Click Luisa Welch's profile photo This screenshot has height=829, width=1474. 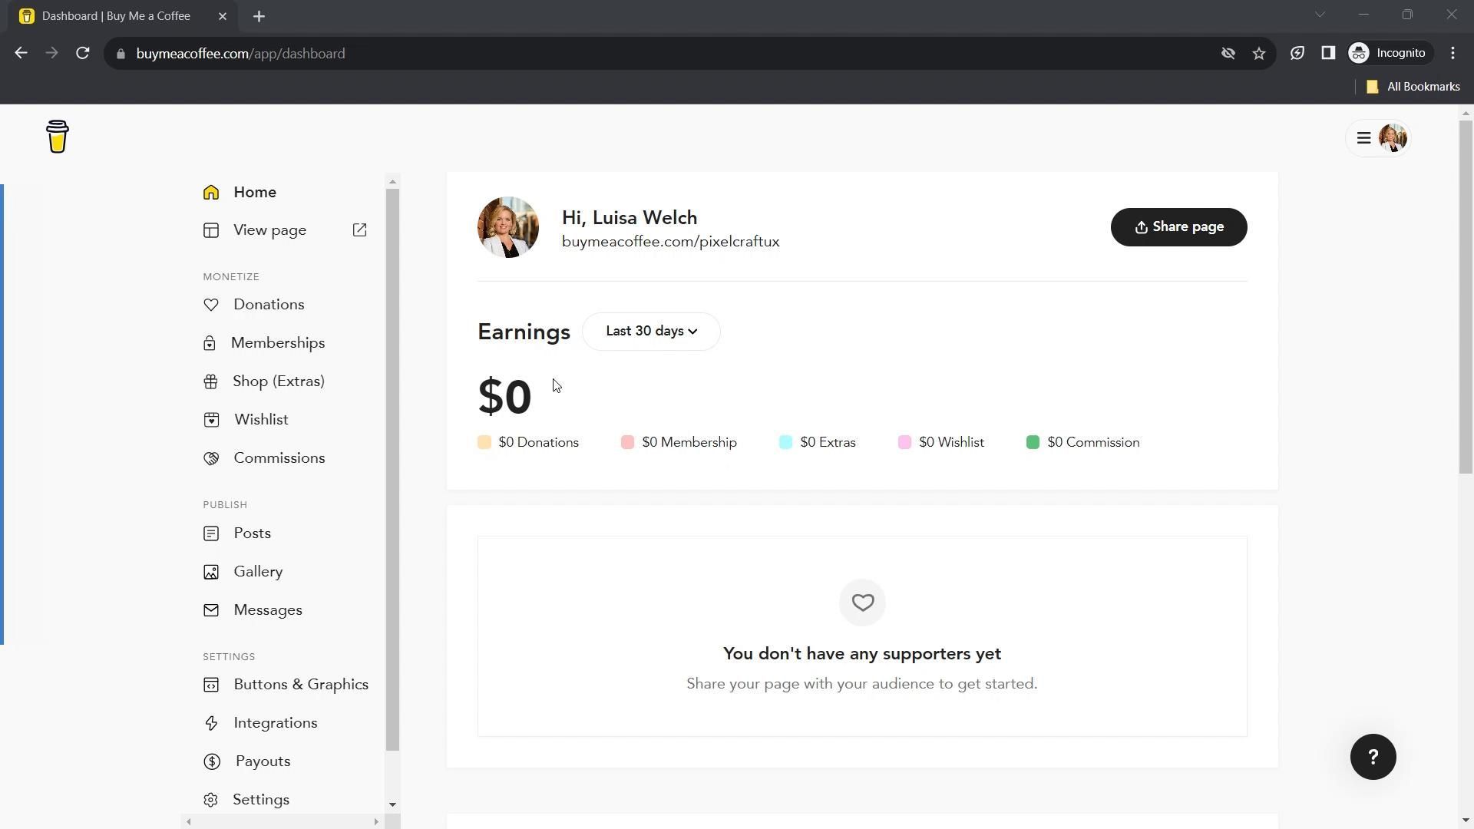[507, 227]
